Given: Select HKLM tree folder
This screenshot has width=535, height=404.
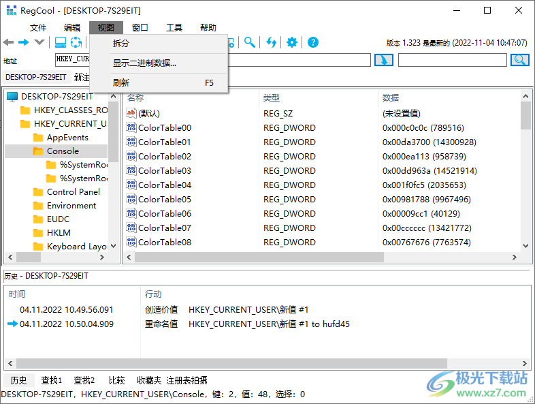Looking at the screenshot, I should click(59, 233).
